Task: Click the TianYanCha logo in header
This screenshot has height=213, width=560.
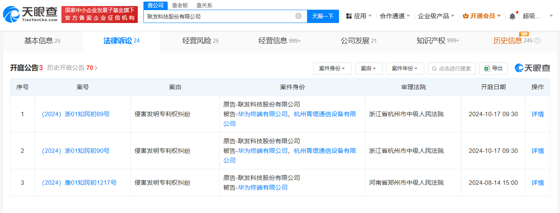Action: [x=30, y=14]
